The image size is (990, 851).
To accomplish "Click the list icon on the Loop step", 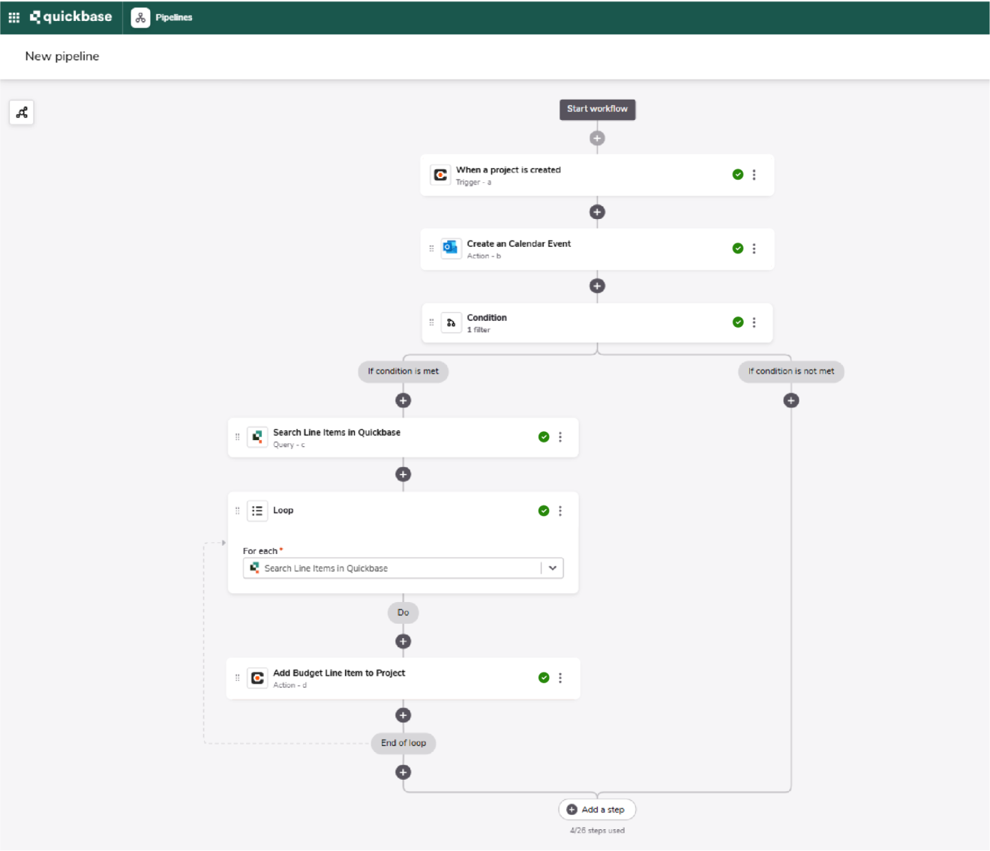I will coord(257,511).
